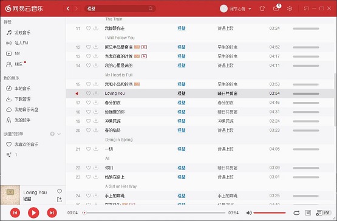The image size is (337, 221).
Task: Toggle desktop lyrics with the 词 button
Action: 308,213
